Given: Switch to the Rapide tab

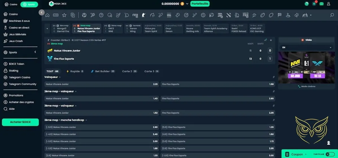Looking at the screenshot, I should click(75, 71).
